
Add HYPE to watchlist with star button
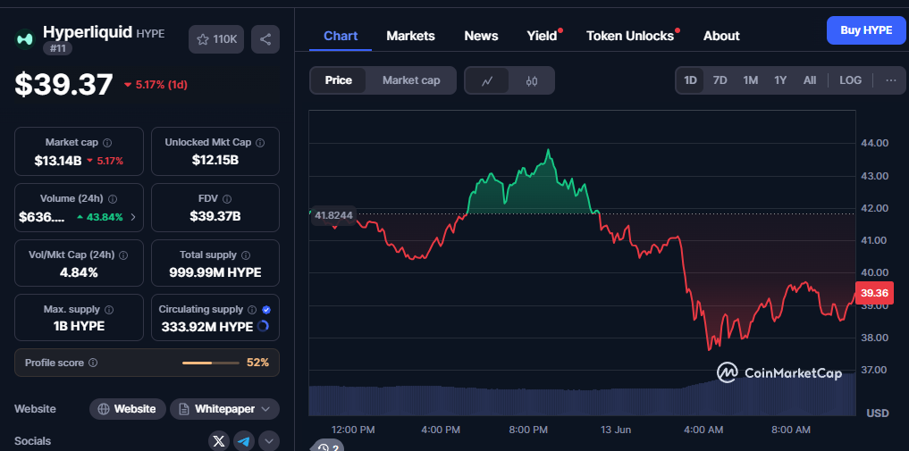click(x=216, y=39)
